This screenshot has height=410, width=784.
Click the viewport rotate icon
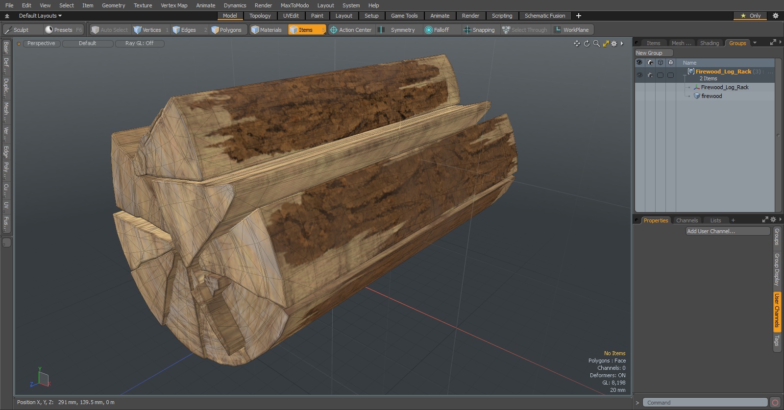(x=587, y=44)
